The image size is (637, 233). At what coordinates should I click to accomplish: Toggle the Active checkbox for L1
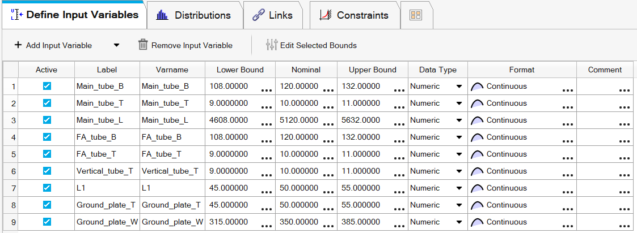pyautogui.click(x=47, y=188)
